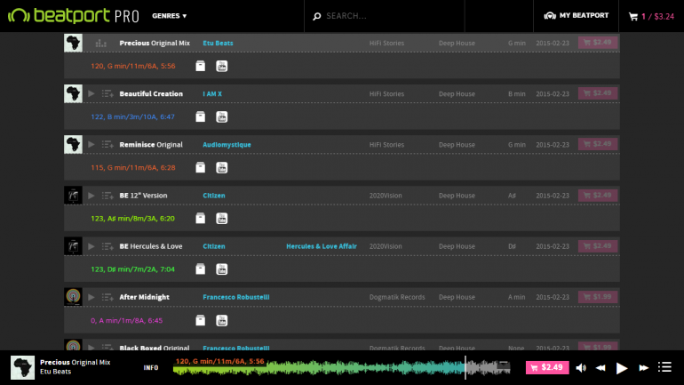Screen dimensions: 684x385
Task: Add Beautiful Creation to queue
Action: click(107, 93)
